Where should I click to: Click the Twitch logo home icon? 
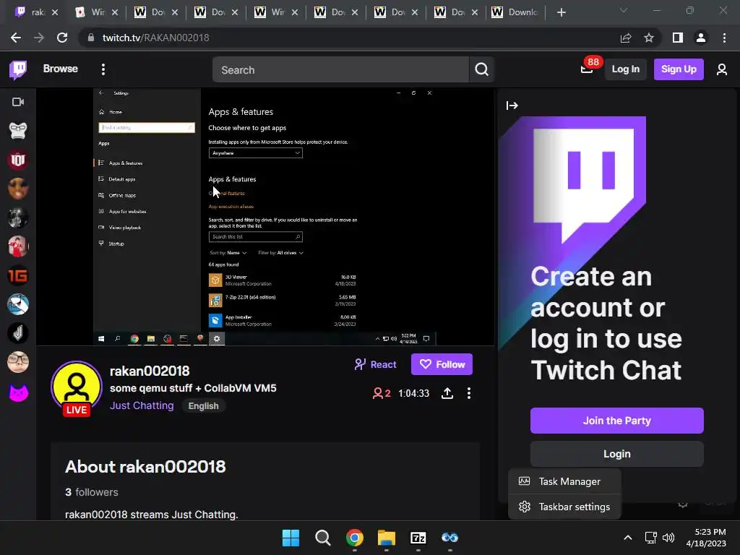[18, 69]
